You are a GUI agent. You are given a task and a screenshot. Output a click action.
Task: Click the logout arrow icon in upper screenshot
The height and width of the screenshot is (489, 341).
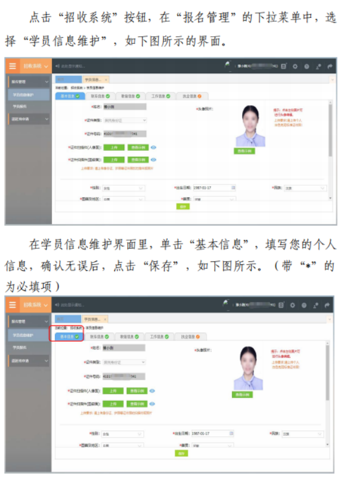tap(330, 66)
